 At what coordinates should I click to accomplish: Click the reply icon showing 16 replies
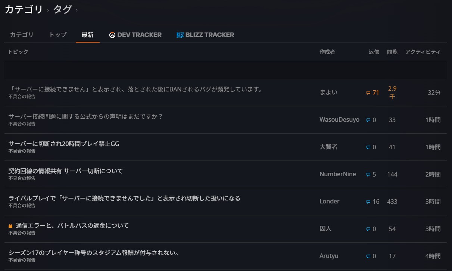pos(368,202)
